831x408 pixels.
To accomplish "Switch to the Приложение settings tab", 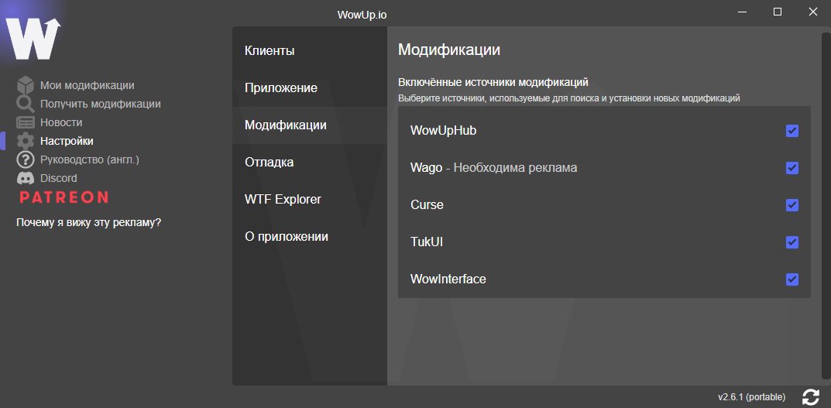I will tap(310, 88).
